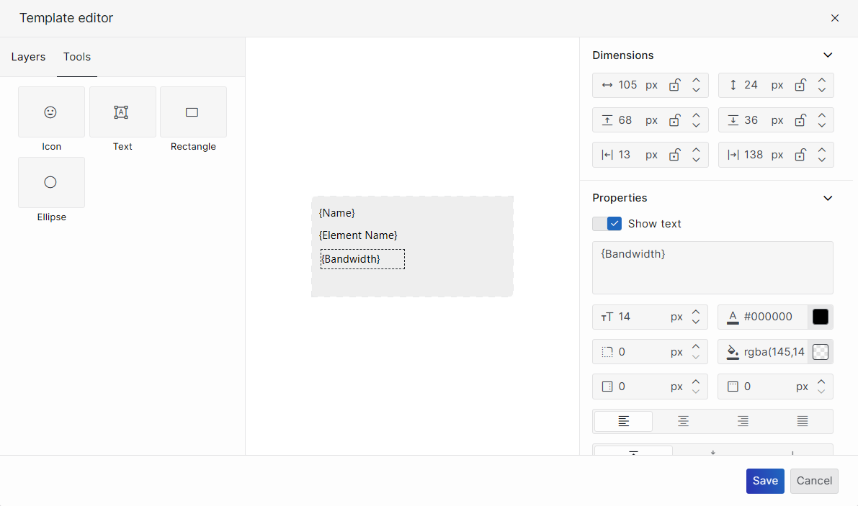
Task: Switch to the Tools tab
Action: pos(77,57)
